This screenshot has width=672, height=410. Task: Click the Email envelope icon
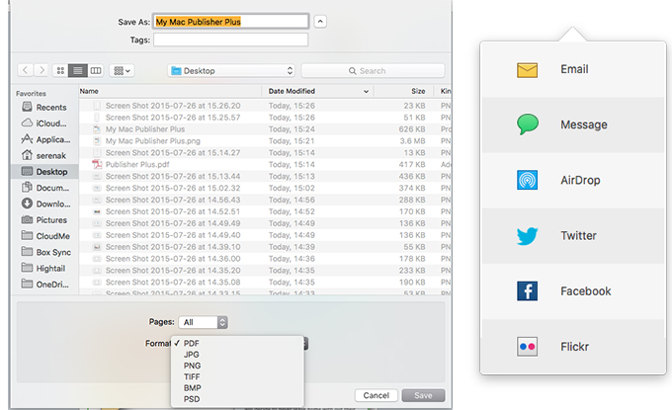528,70
